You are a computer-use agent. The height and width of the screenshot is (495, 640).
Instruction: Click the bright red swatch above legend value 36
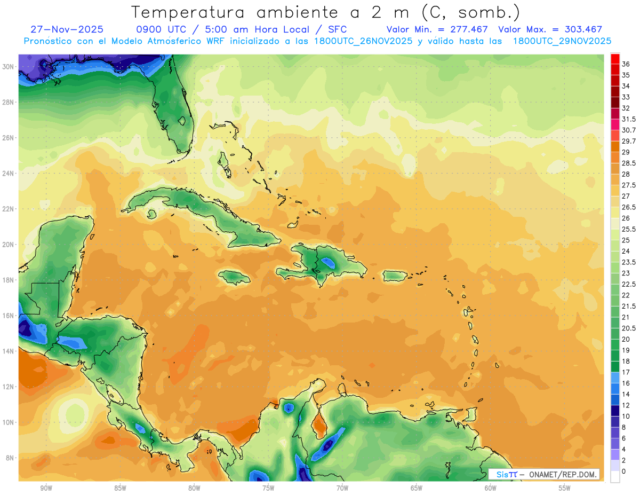click(x=615, y=59)
